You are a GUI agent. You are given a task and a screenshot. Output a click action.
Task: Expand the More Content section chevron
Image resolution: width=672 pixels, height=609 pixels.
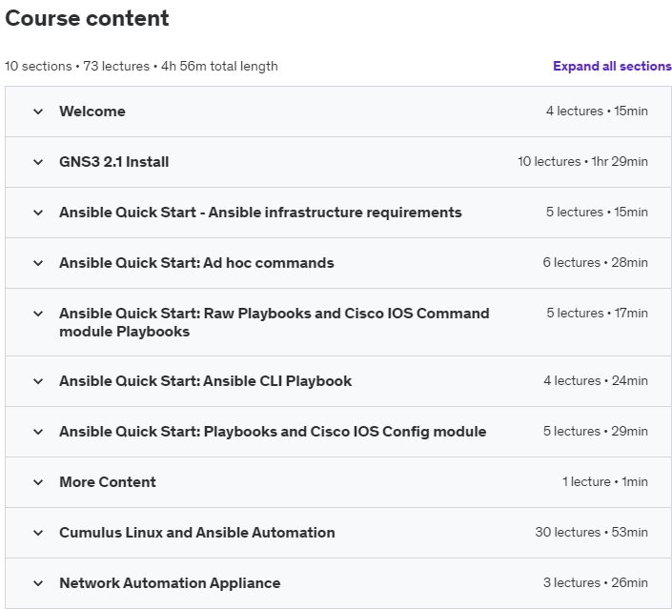pos(38,482)
